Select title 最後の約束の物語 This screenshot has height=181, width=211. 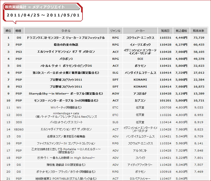click(x=66, y=44)
